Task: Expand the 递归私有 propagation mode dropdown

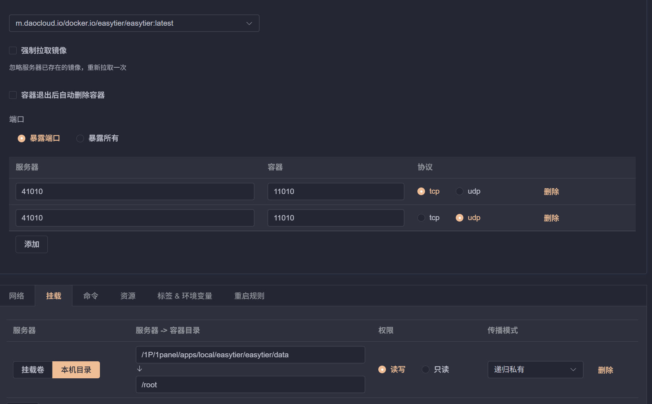Action: [x=535, y=370]
